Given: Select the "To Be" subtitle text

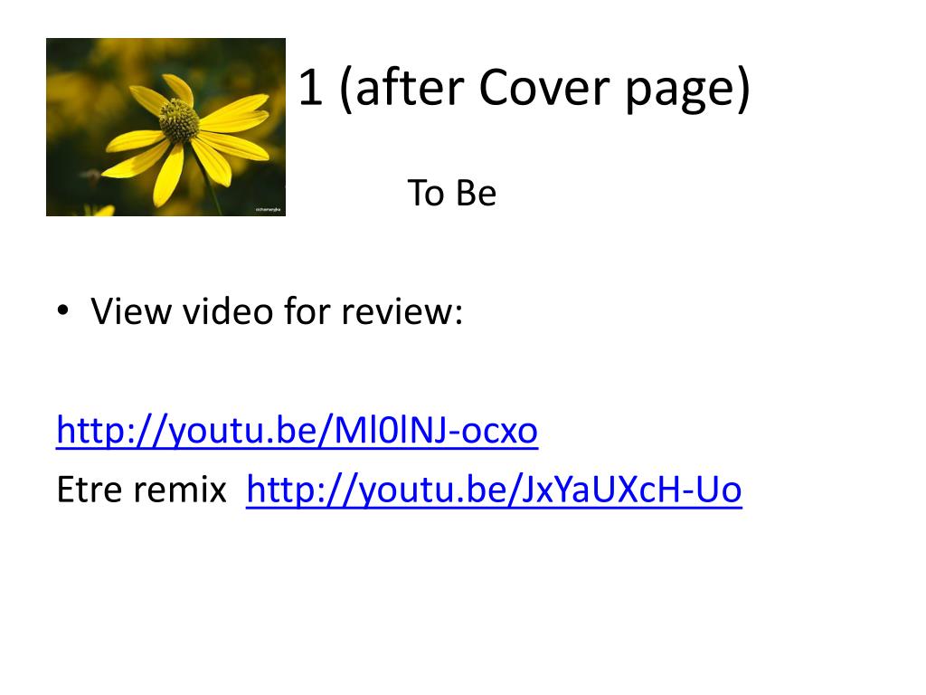Looking at the screenshot, I should click(452, 193).
